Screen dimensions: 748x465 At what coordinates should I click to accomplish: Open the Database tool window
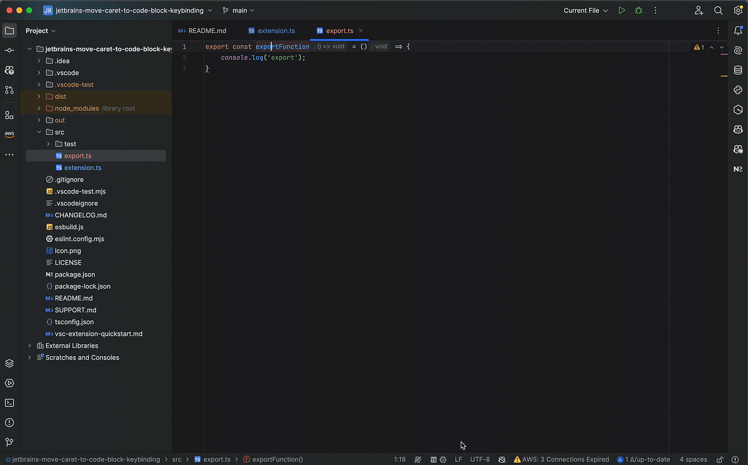tap(738, 70)
